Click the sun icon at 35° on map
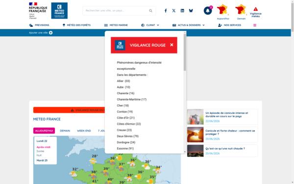294x184 pixels. (x=150, y=181)
